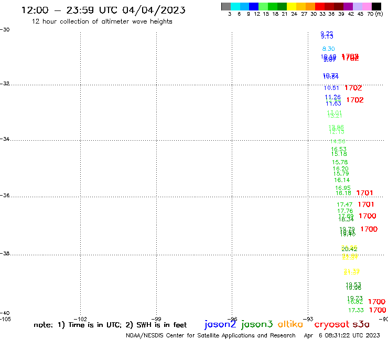The height and width of the screenshot is (340, 388).
Task: Click the wave height value '8.30'
Action: coord(328,49)
